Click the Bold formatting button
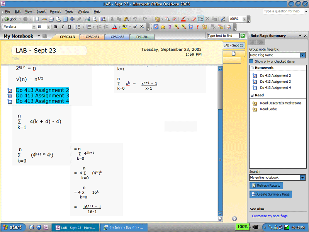This screenshot has height=232, width=309. (56, 27)
